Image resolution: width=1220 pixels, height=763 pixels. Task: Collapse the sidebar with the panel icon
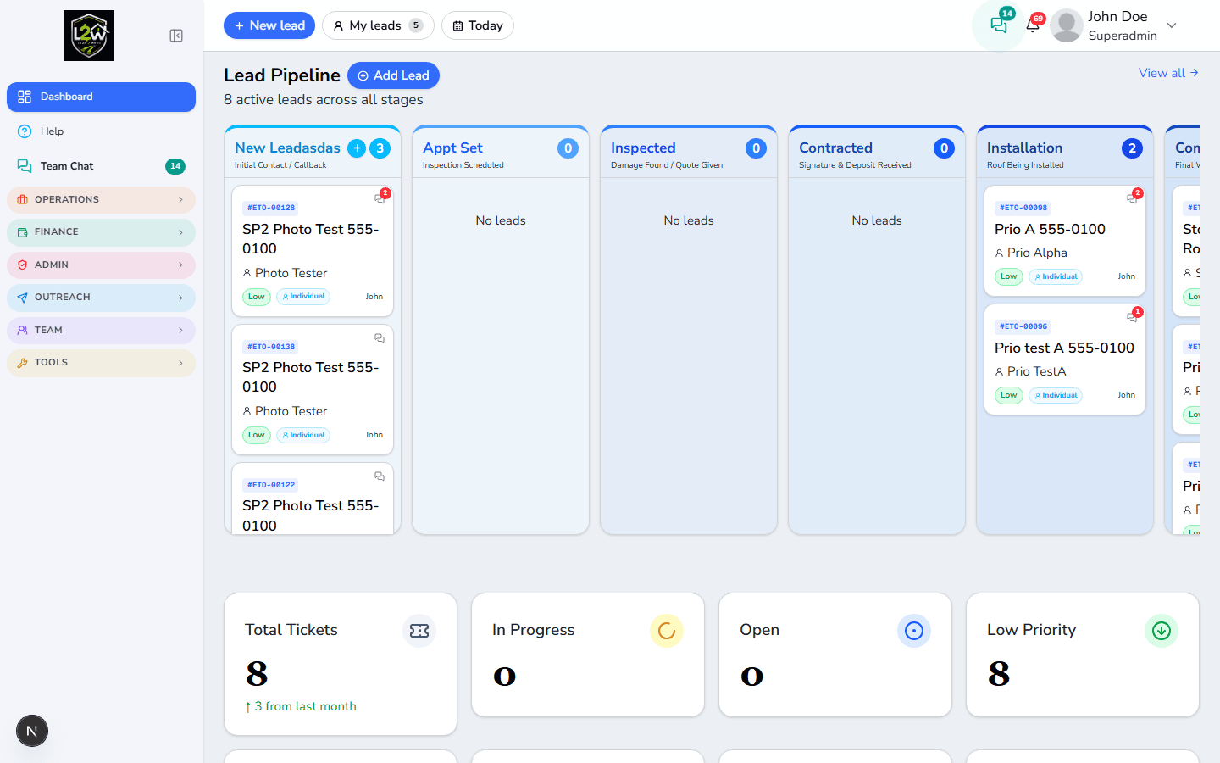pyautogui.click(x=176, y=36)
